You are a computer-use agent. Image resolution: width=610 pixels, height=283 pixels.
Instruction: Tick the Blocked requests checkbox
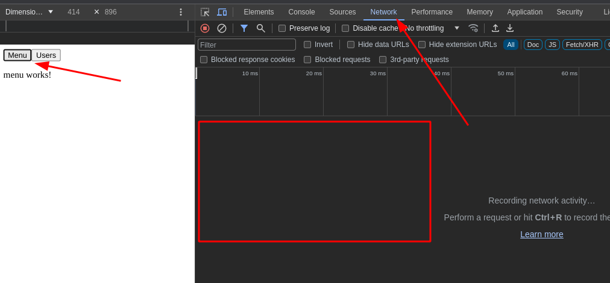click(307, 60)
